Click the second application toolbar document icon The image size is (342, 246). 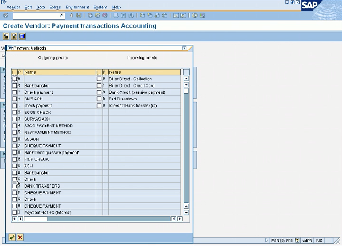(14, 36)
